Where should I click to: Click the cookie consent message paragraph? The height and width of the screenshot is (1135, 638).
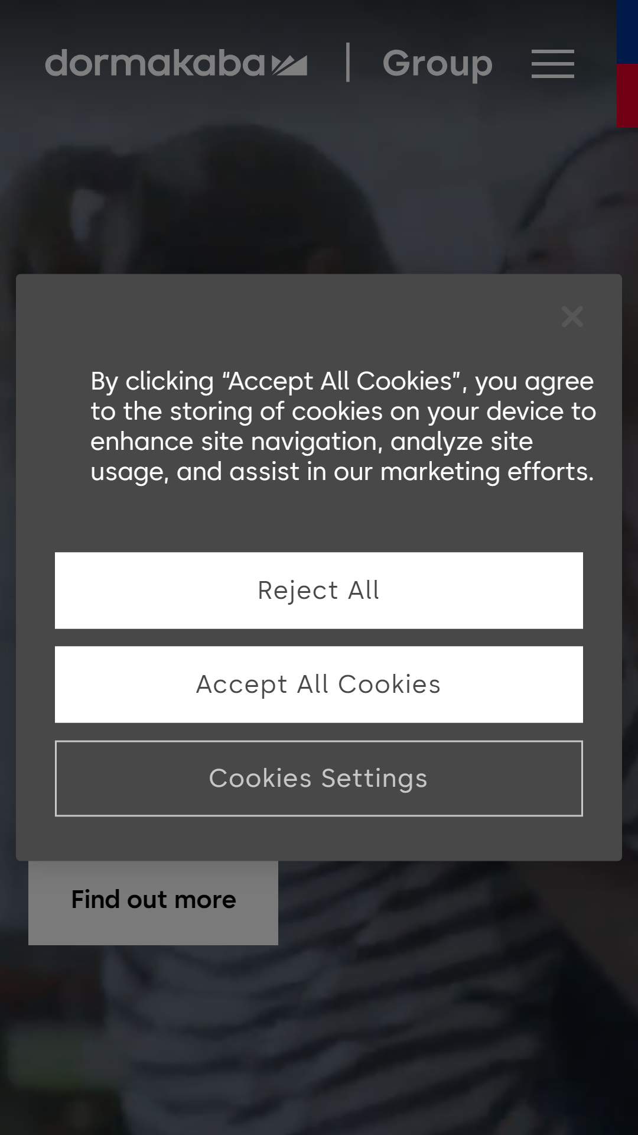pos(343,426)
